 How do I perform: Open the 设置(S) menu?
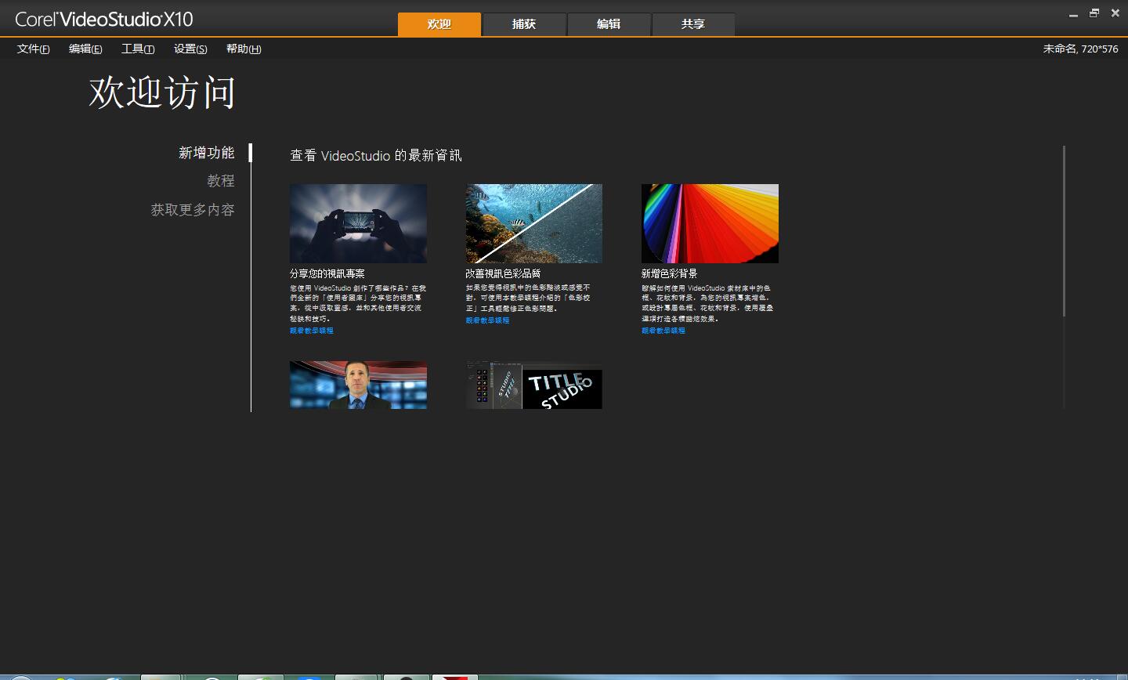[x=190, y=49]
